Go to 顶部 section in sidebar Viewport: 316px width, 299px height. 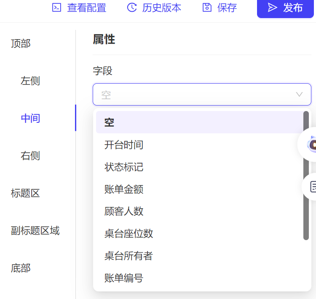(21, 43)
